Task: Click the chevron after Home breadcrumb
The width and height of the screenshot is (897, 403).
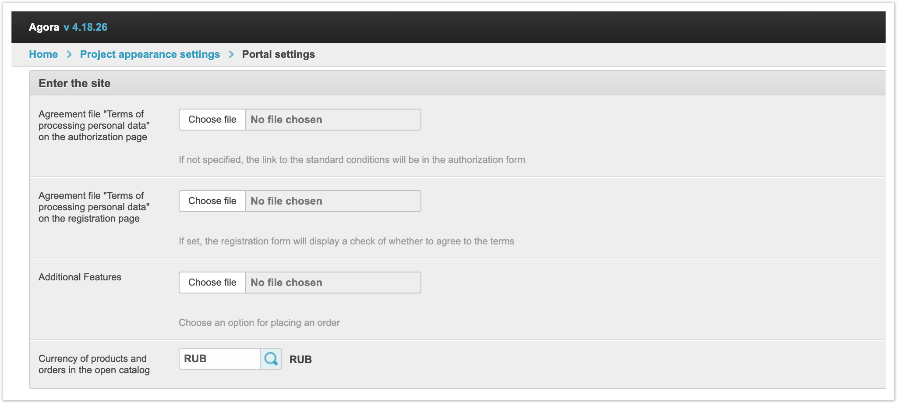Action: tap(69, 54)
